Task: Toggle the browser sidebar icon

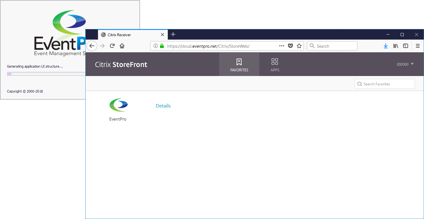Action: tap(406, 46)
